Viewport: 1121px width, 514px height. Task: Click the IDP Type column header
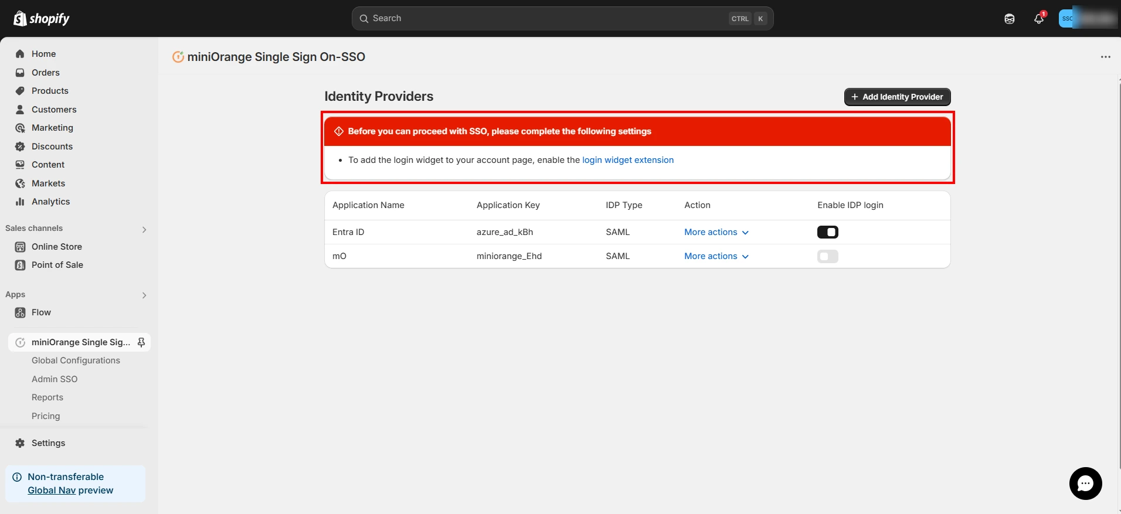624,205
